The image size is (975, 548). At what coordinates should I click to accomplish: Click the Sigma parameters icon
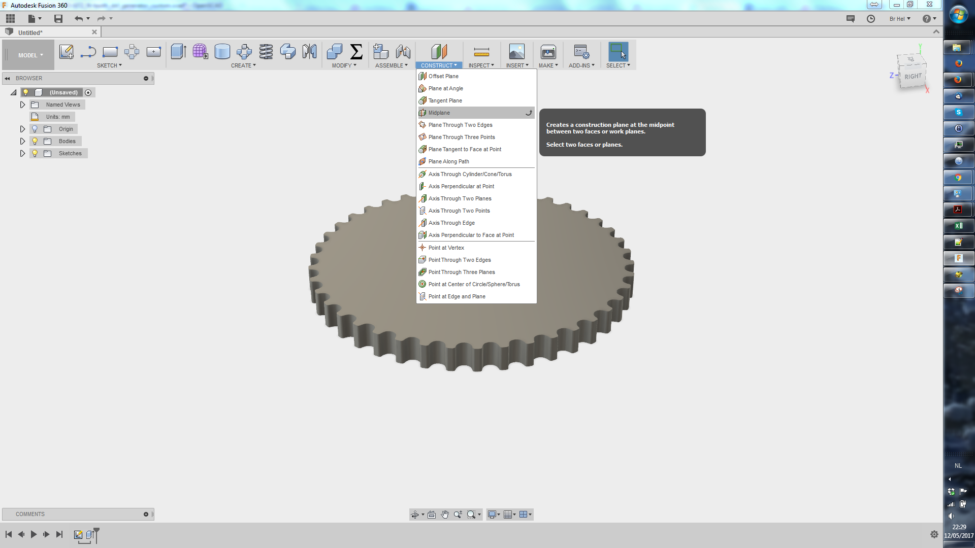click(356, 51)
